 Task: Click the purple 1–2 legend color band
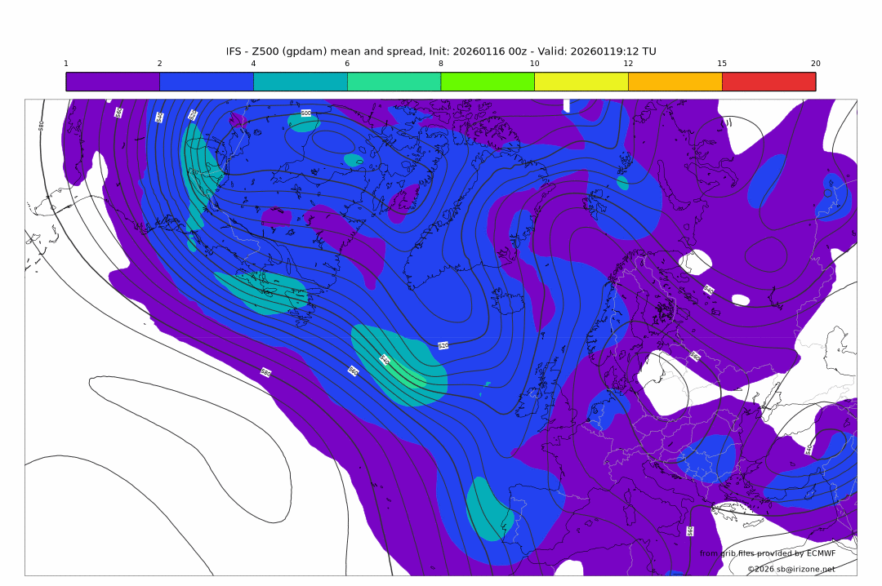point(113,82)
